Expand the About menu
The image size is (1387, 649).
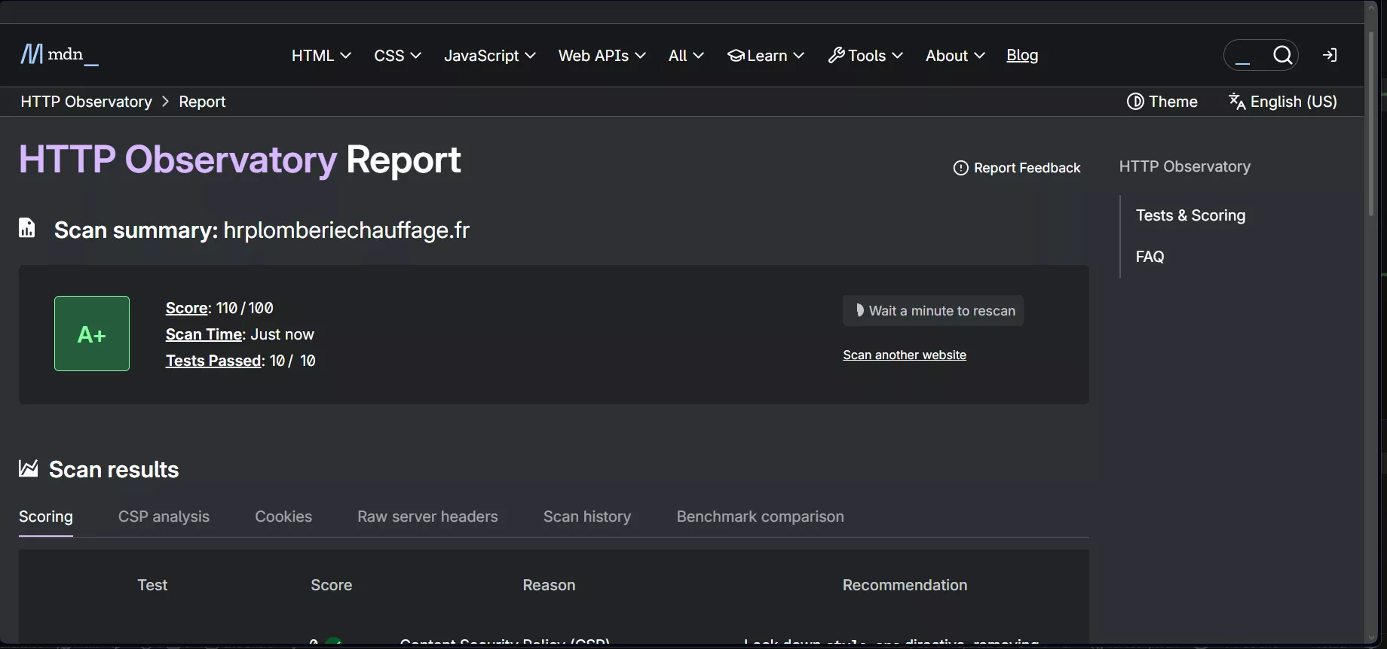point(955,56)
